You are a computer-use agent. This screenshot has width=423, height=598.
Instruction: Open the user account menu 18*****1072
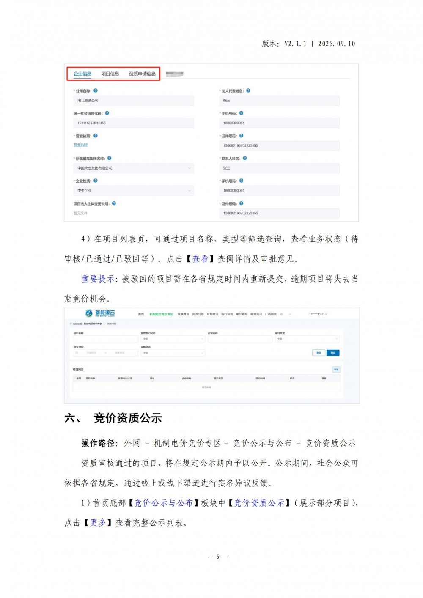point(318,314)
